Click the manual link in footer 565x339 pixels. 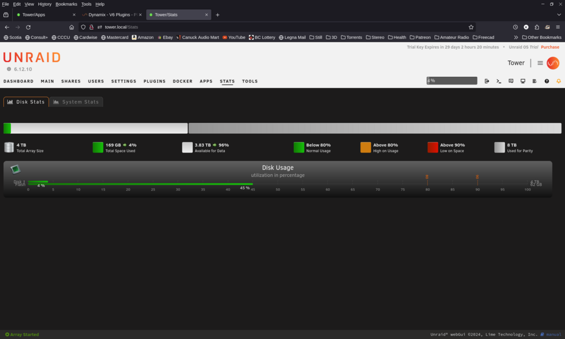(554, 334)
